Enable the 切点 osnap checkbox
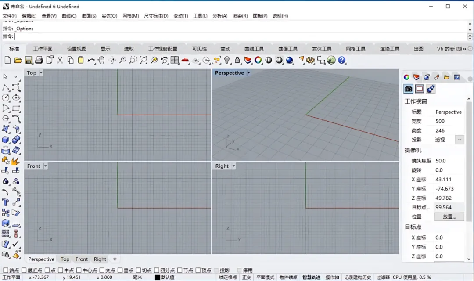Screen dimensions: 474x281 138,270
